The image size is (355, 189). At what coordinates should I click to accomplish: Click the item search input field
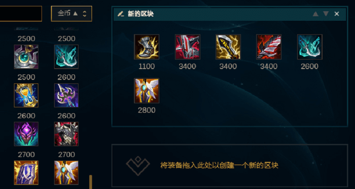pos(21,14)
